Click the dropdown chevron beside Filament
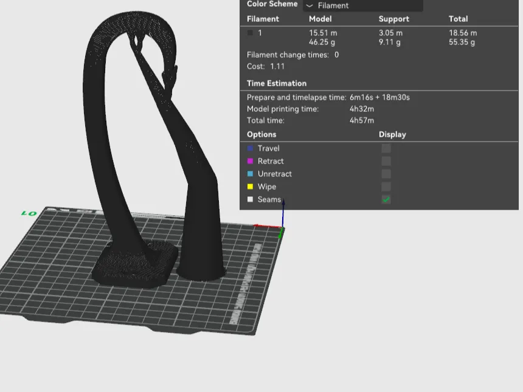523x392 pixels. tap(310, 5)
